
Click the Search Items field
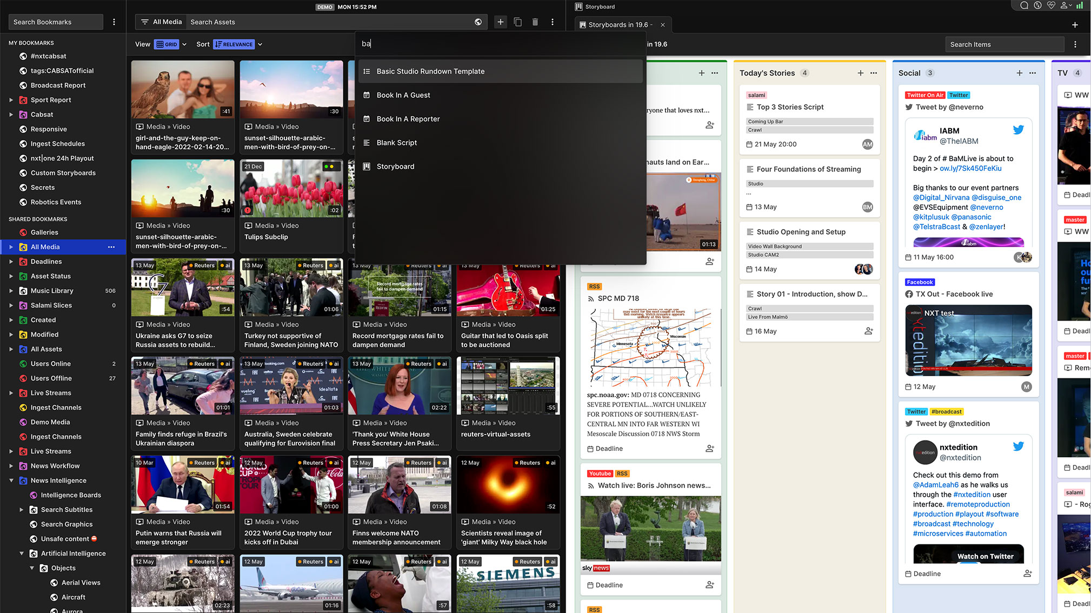point(1004,44)
